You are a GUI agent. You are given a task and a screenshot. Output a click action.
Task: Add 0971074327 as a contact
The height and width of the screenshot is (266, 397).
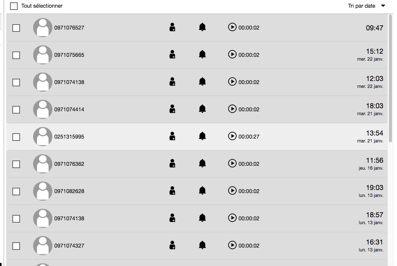click(x=172, y=245)
